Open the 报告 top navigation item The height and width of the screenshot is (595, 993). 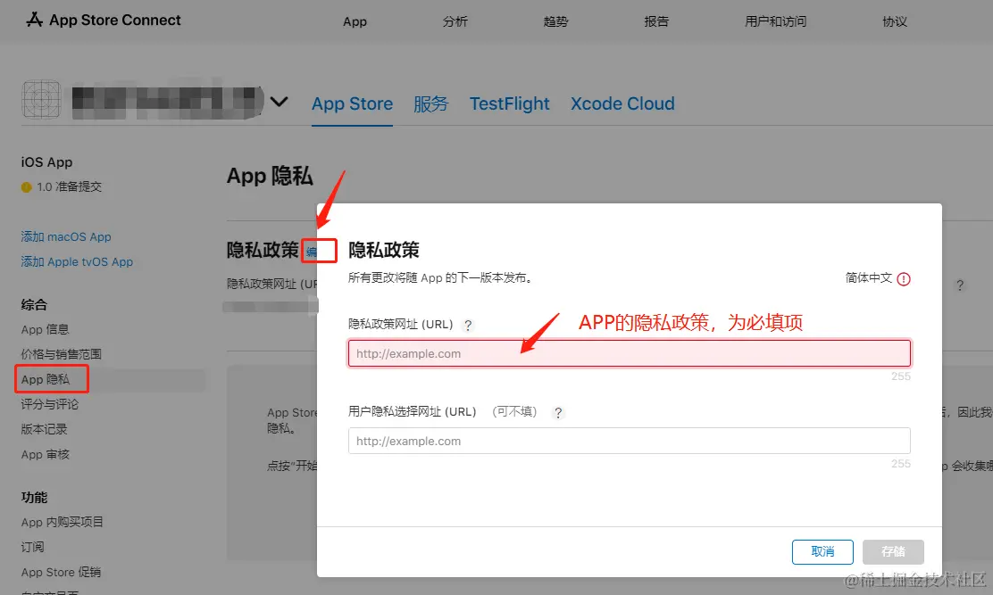pos(656,21)
